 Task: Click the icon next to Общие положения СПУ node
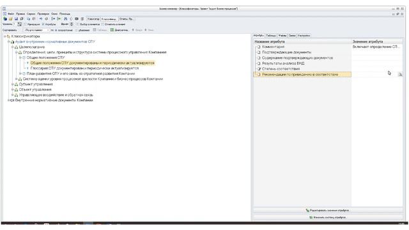[24, 57]
